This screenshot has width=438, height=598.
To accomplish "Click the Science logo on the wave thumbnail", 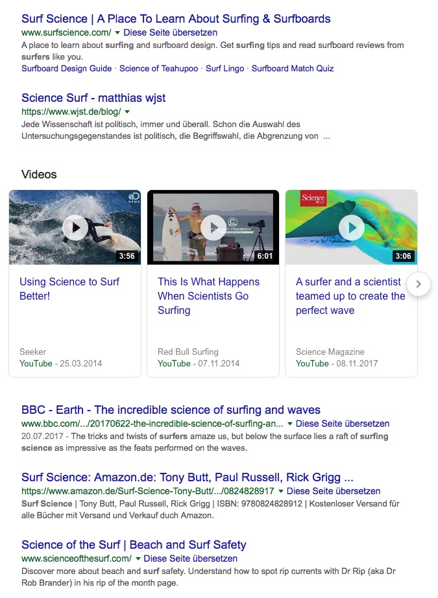I will tap(313, 198).
